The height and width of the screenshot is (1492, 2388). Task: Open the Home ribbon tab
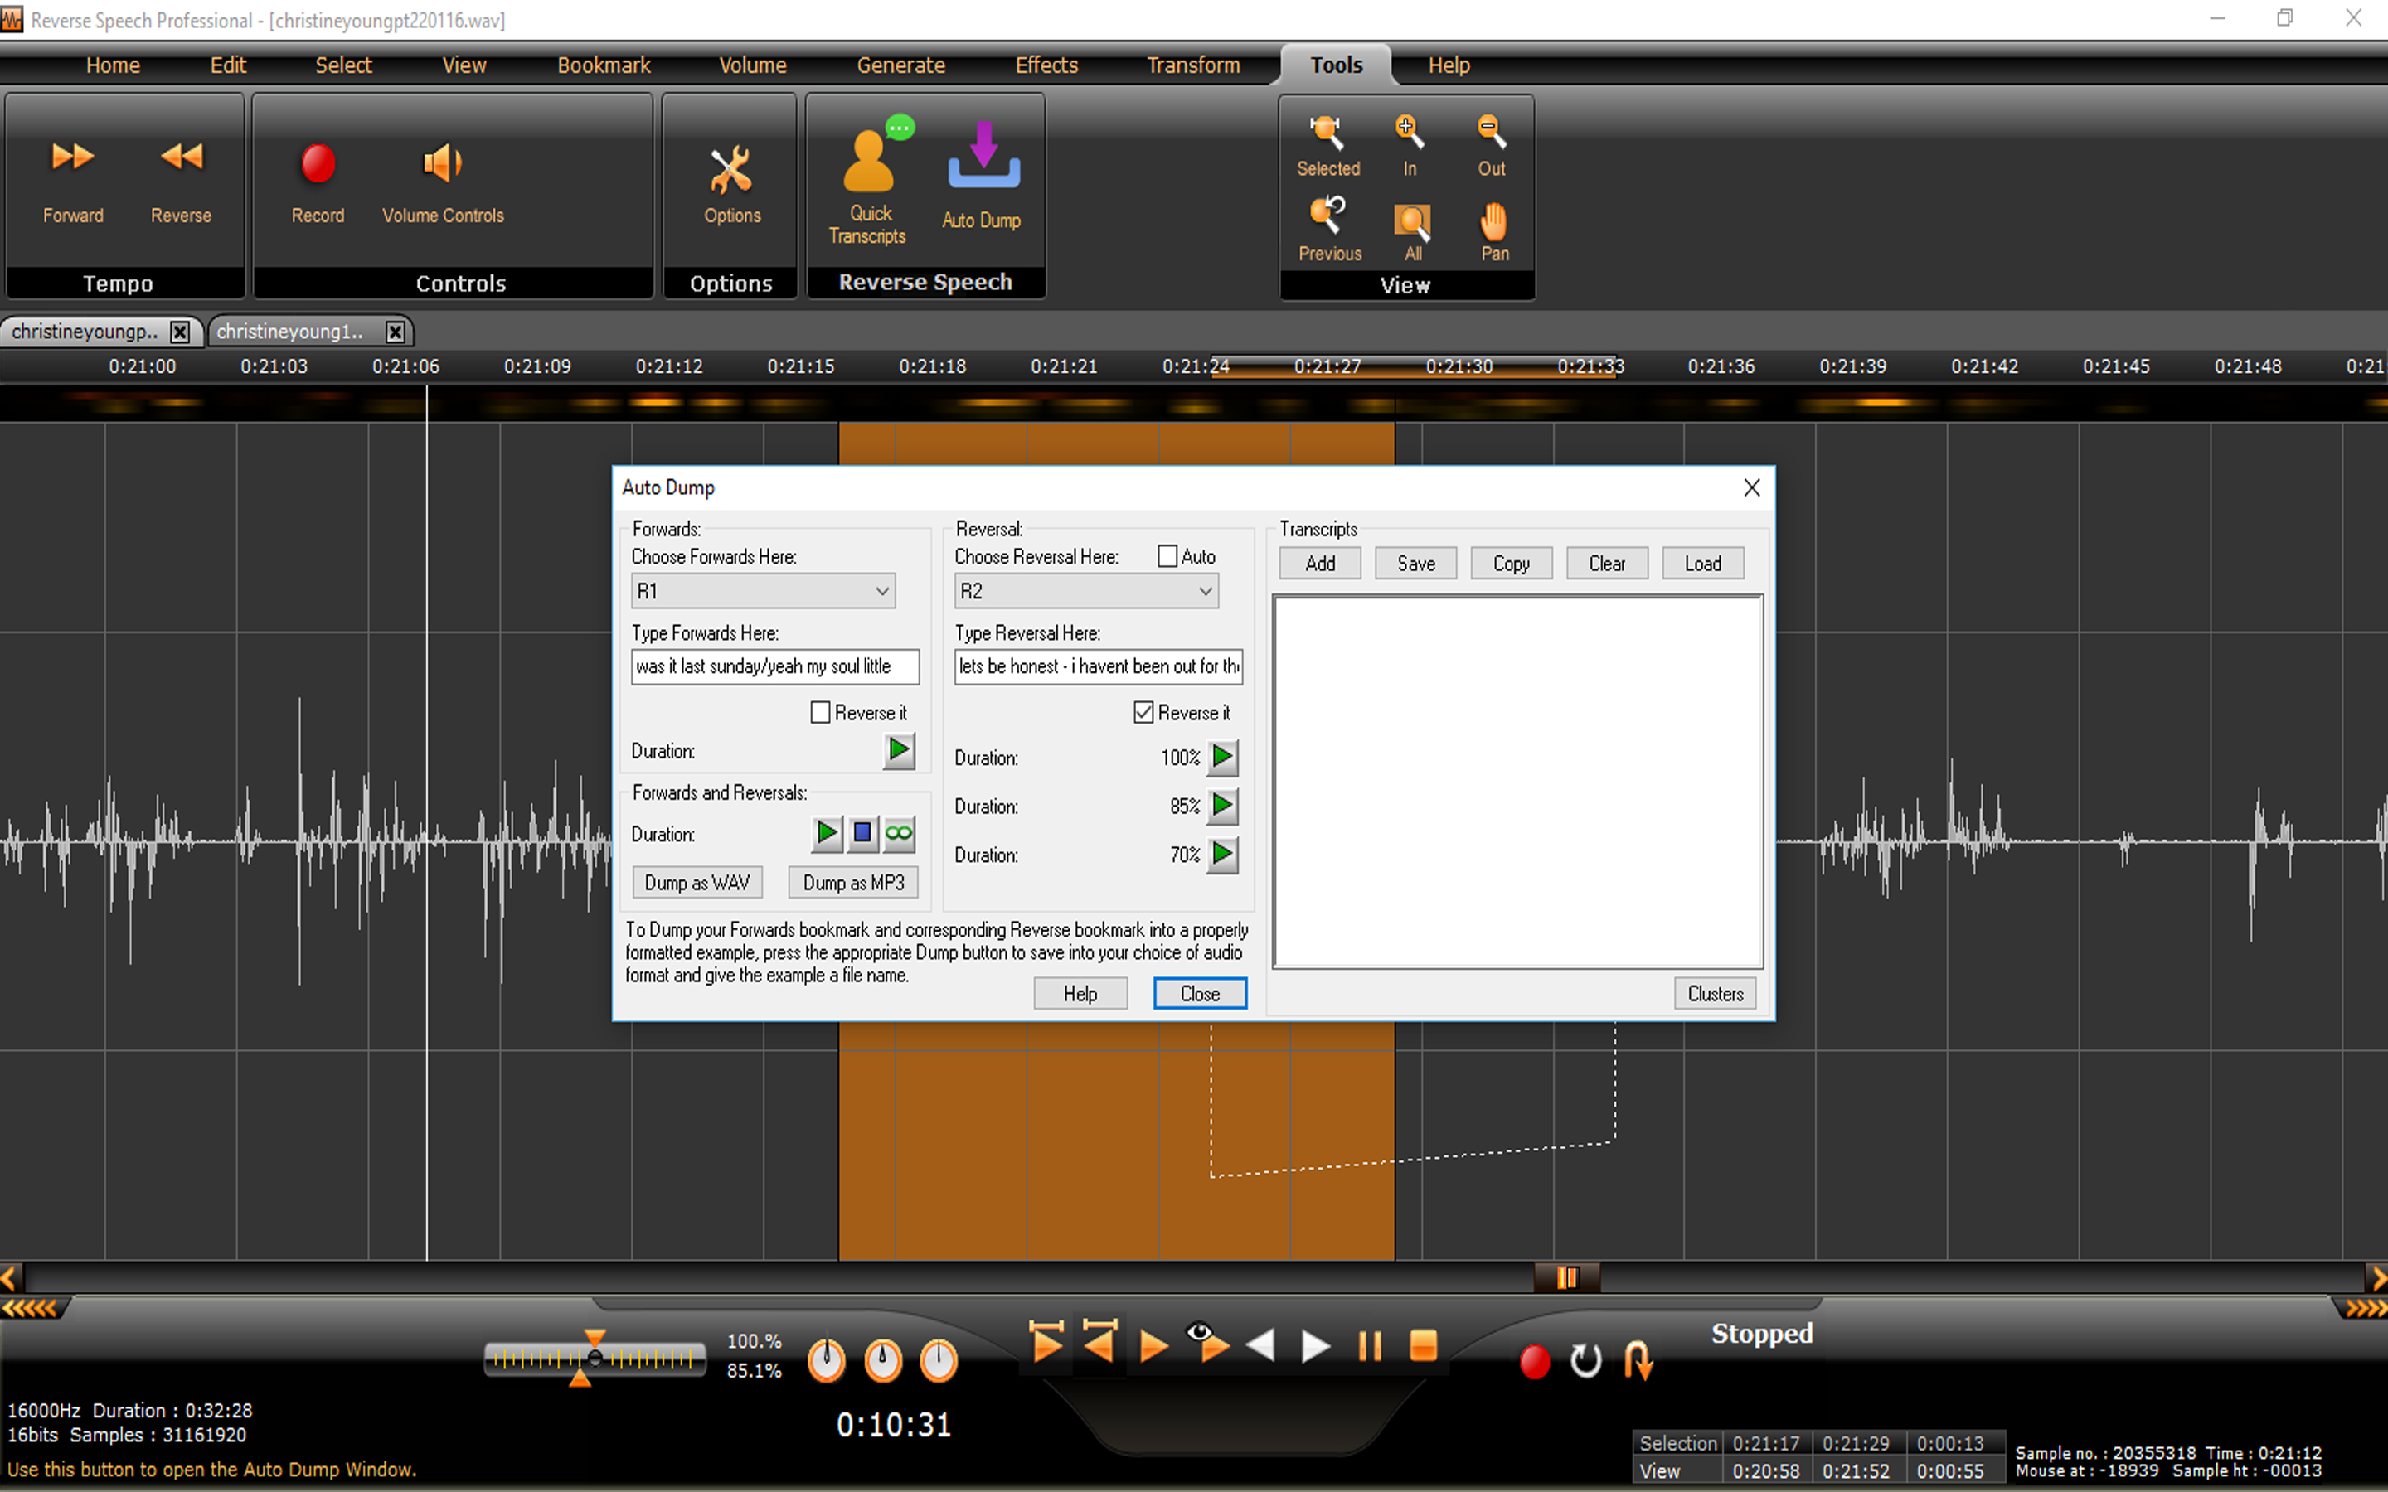tap(113, 65)
